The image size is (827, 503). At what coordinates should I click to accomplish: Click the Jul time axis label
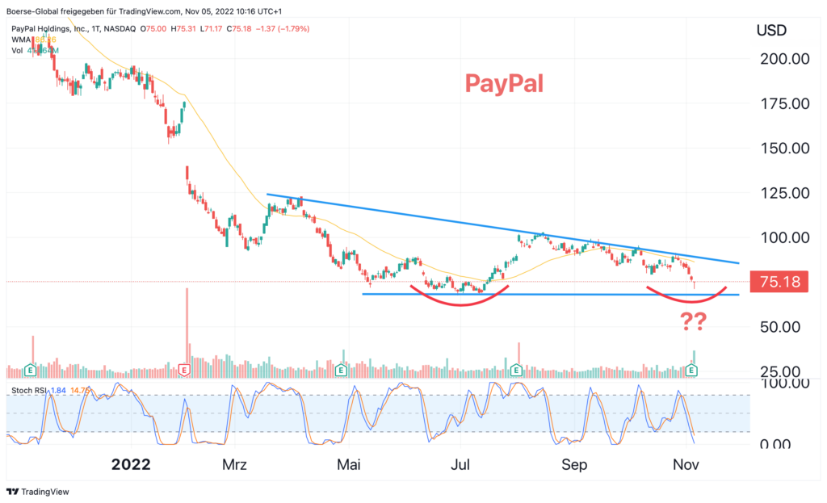click(x=460, y=464)
